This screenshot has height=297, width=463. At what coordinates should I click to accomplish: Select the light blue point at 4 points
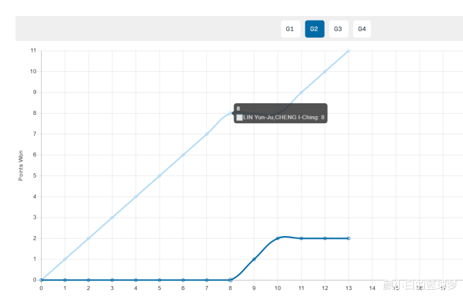[x=136, y=196]
